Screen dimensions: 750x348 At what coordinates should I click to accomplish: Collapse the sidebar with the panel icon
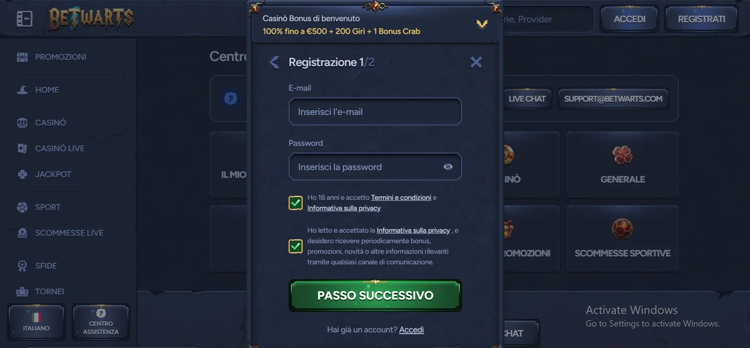click(x=24, y=19)
